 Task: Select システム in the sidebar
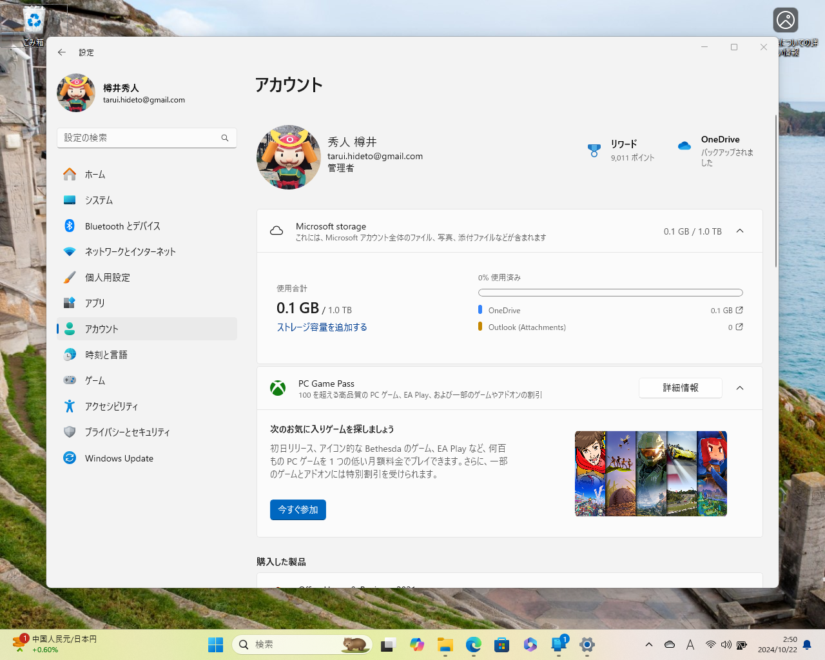147,200
